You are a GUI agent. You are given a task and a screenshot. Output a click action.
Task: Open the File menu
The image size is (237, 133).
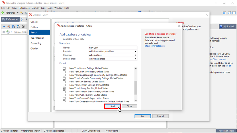(3, 8)
